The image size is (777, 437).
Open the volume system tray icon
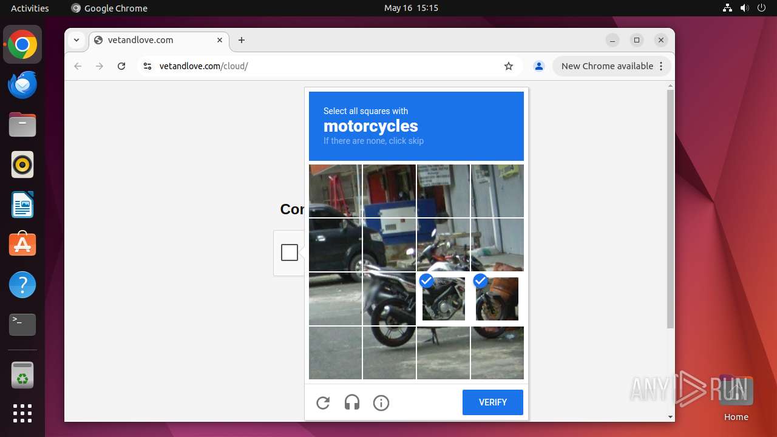[744, 8]
